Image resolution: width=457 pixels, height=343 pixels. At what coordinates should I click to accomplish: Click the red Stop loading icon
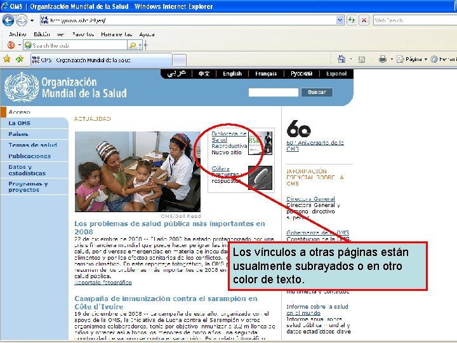point(364,20)
